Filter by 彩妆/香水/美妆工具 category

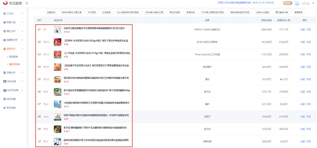[154, 12]
